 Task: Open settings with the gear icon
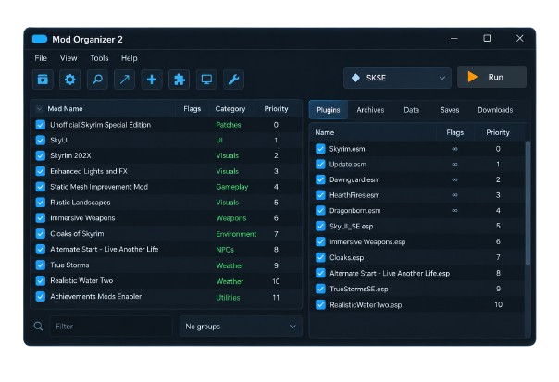click(x=70, y=80)
